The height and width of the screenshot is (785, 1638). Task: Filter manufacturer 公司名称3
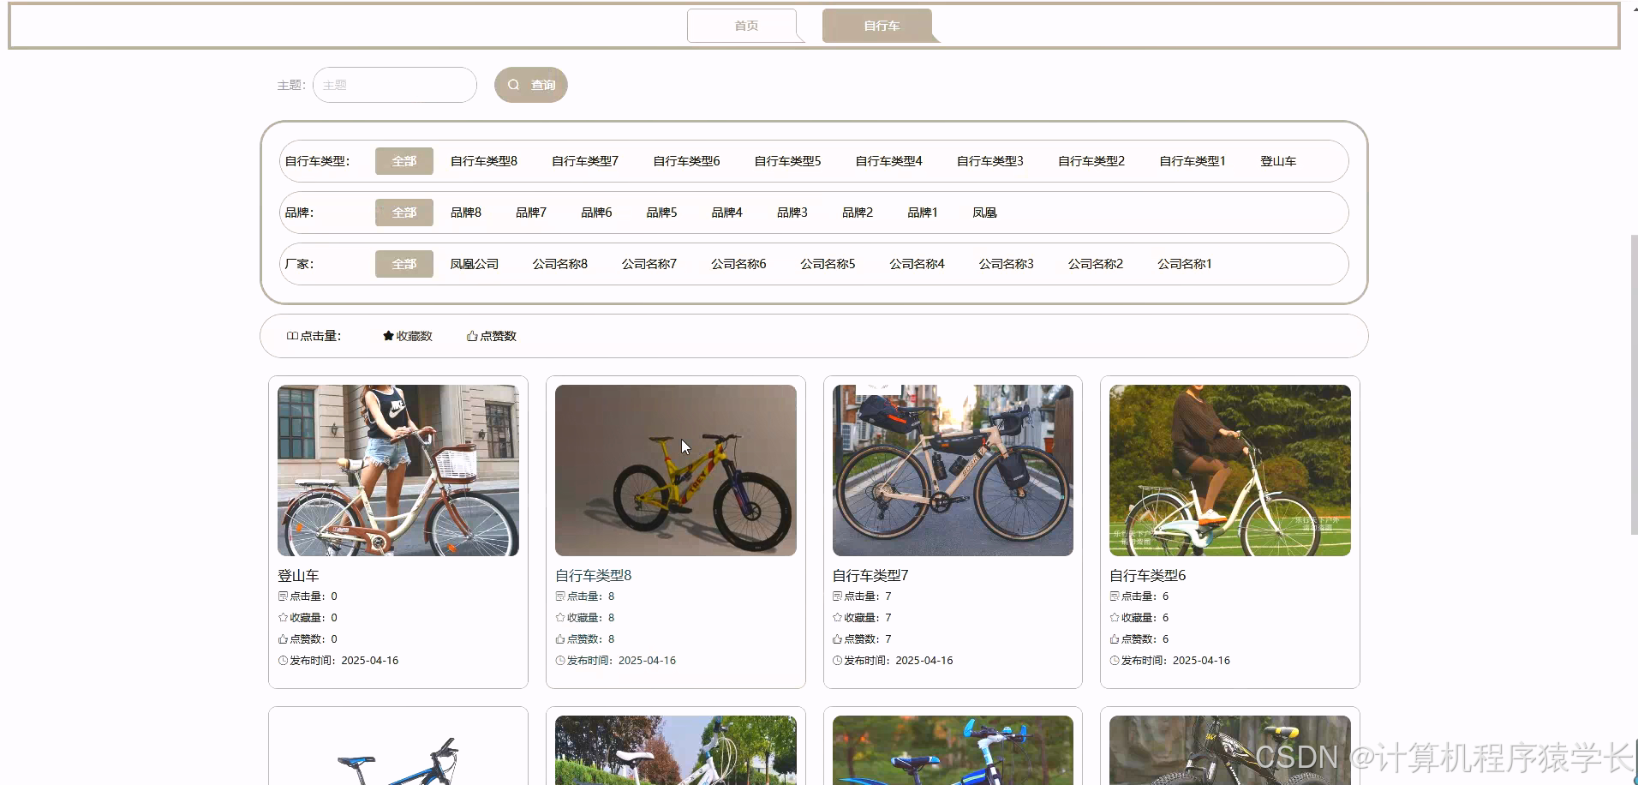click(1006, 264)
